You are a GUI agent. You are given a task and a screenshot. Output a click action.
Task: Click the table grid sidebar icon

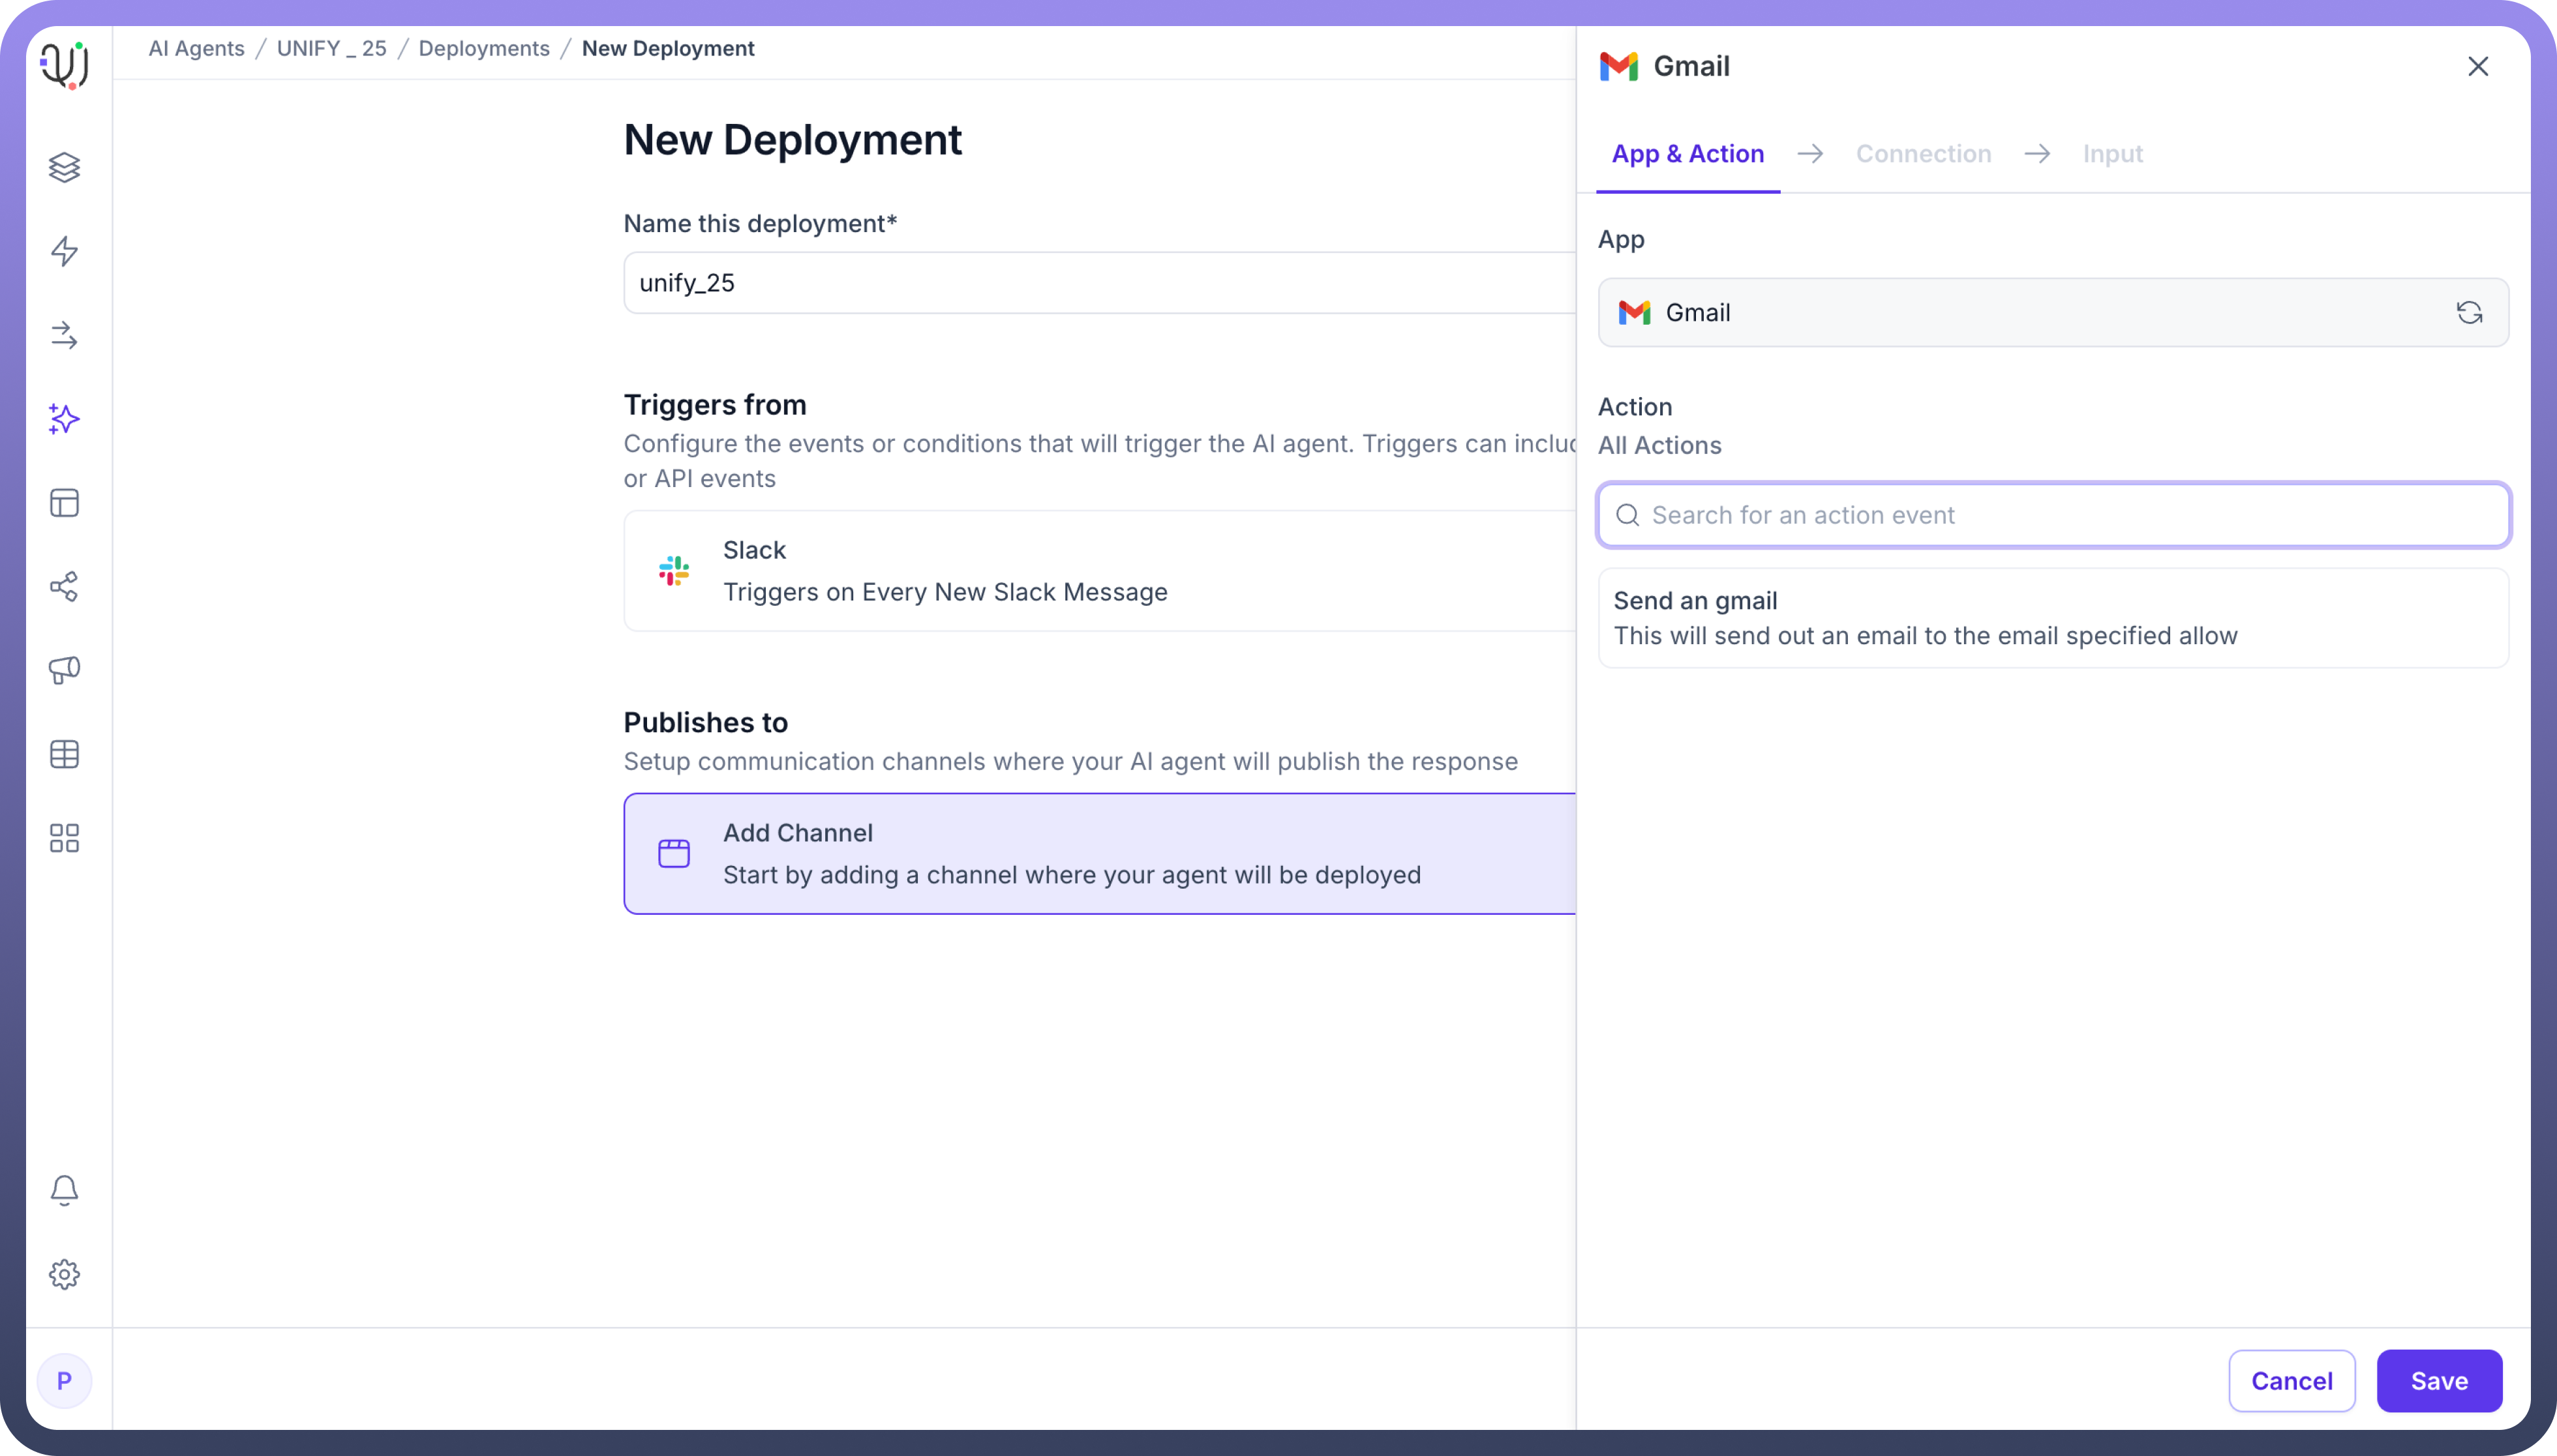click(64, 754)
